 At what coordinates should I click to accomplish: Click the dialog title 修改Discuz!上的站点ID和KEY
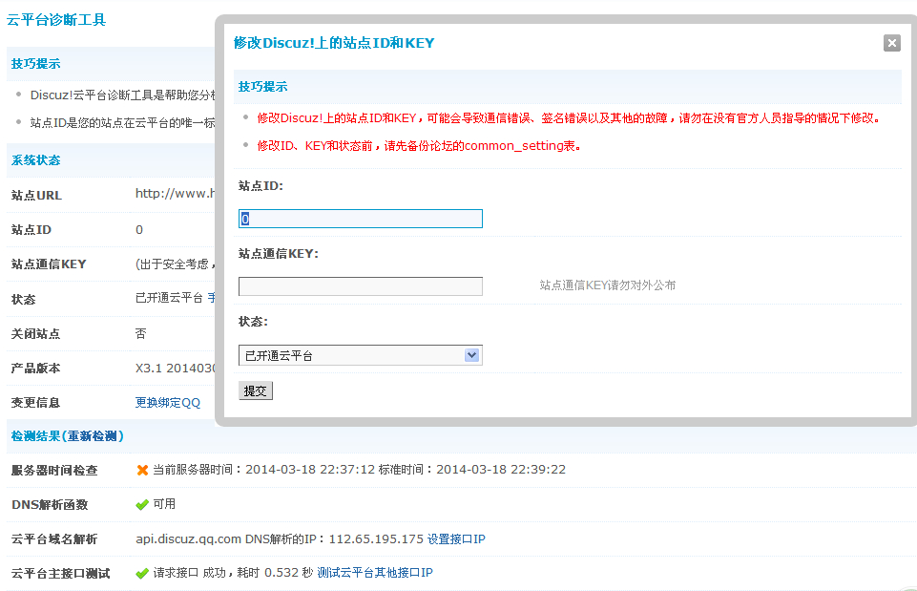tap(334, 43)
